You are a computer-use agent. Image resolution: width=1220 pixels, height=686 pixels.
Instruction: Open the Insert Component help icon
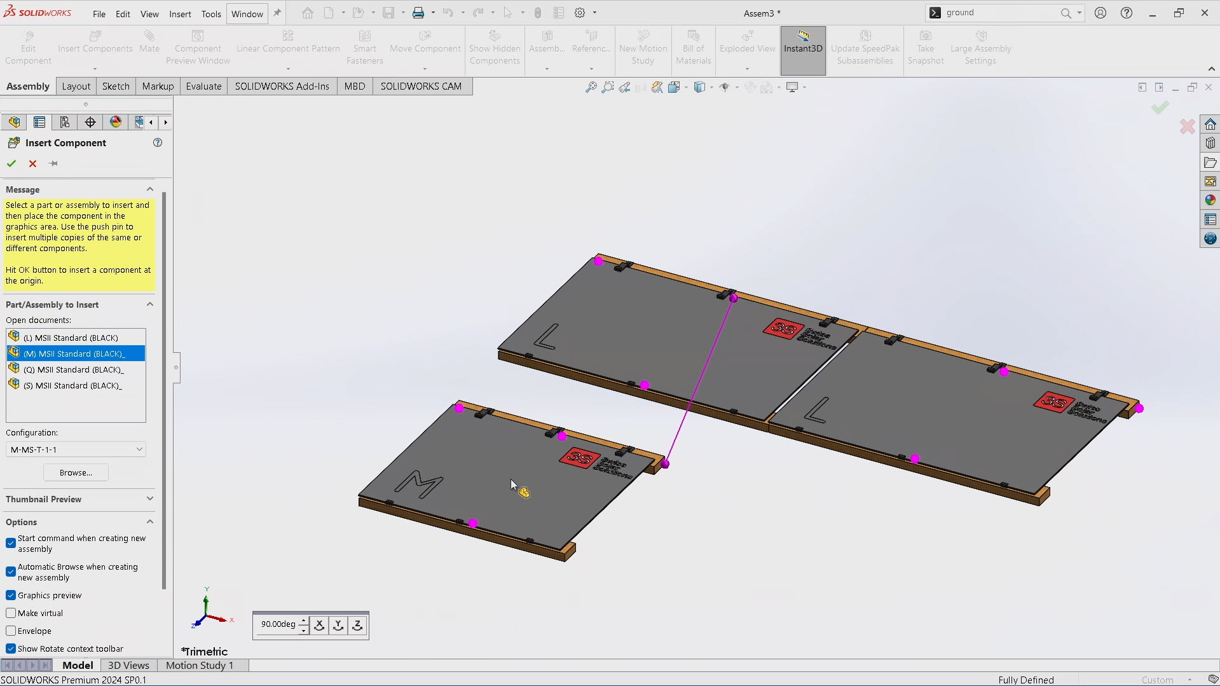(x=158, y=143)
